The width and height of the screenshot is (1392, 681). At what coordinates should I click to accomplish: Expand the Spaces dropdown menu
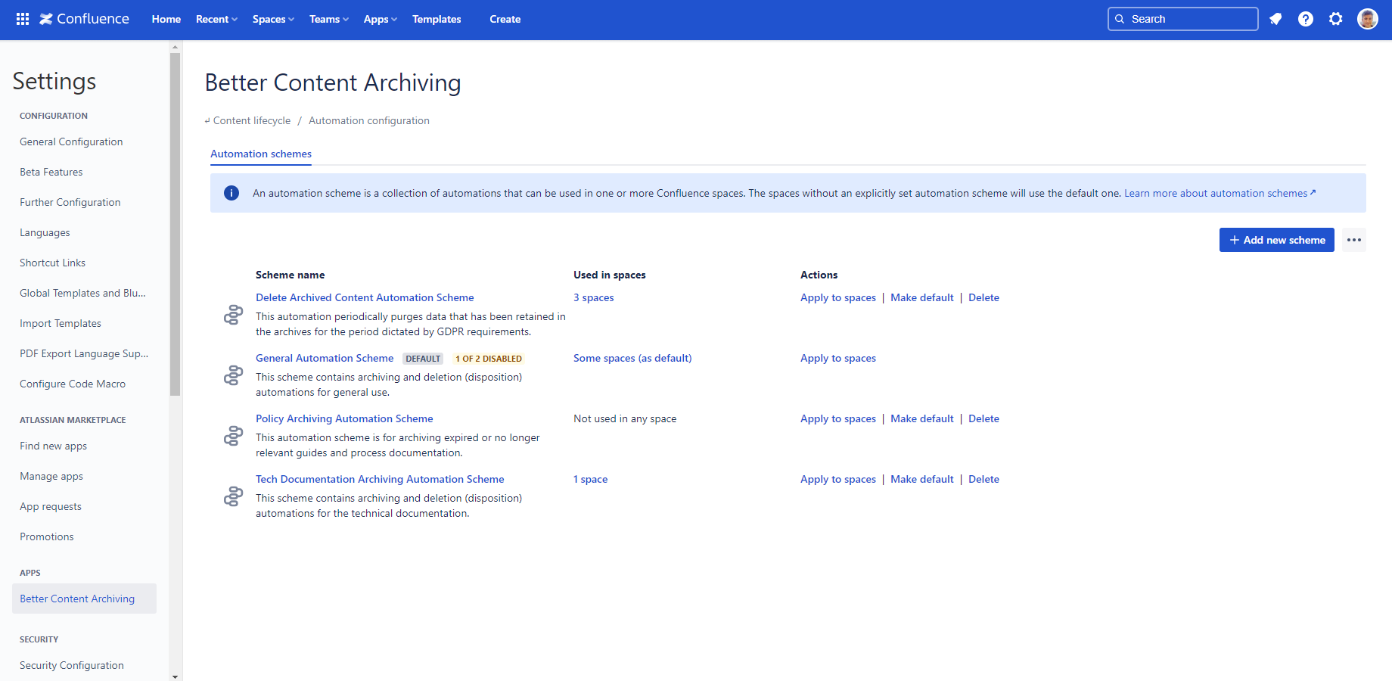pyautogui.click(x=273, y=19)
